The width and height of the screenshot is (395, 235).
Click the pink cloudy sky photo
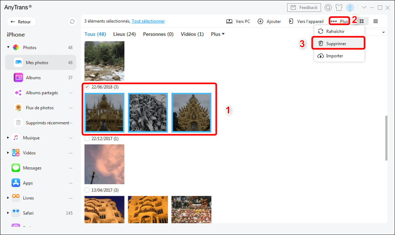104,164
